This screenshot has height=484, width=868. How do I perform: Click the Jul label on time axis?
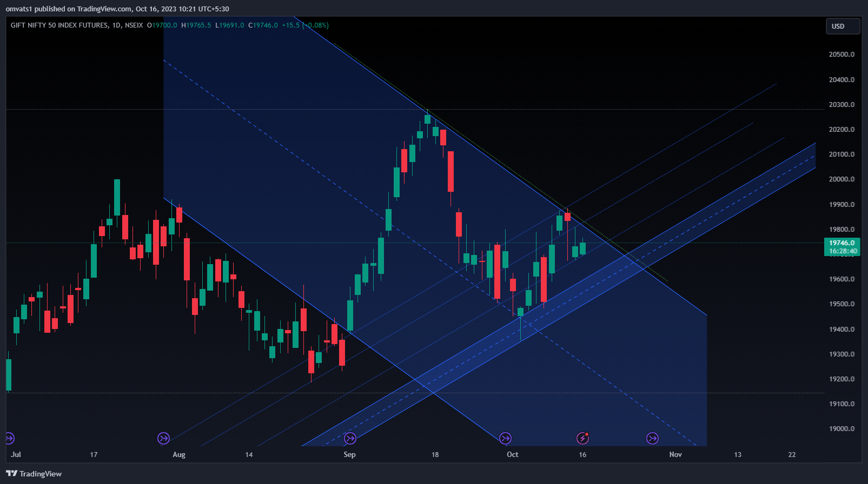(x=16, y=454)
